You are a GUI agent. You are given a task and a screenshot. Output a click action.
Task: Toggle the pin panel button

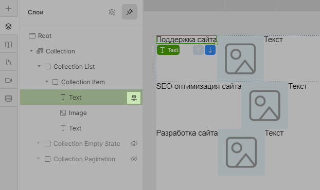(x=130, y=12)
